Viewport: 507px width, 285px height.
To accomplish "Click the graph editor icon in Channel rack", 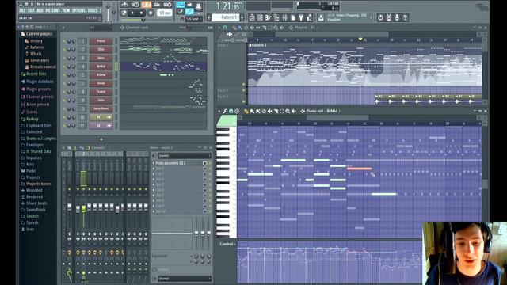I will coord(211,28).
